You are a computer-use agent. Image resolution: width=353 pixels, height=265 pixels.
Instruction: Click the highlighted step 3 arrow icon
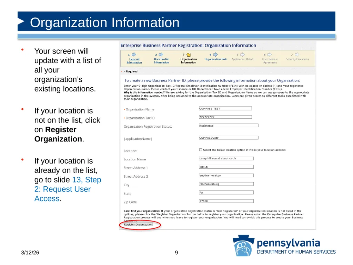coord(189,55)
